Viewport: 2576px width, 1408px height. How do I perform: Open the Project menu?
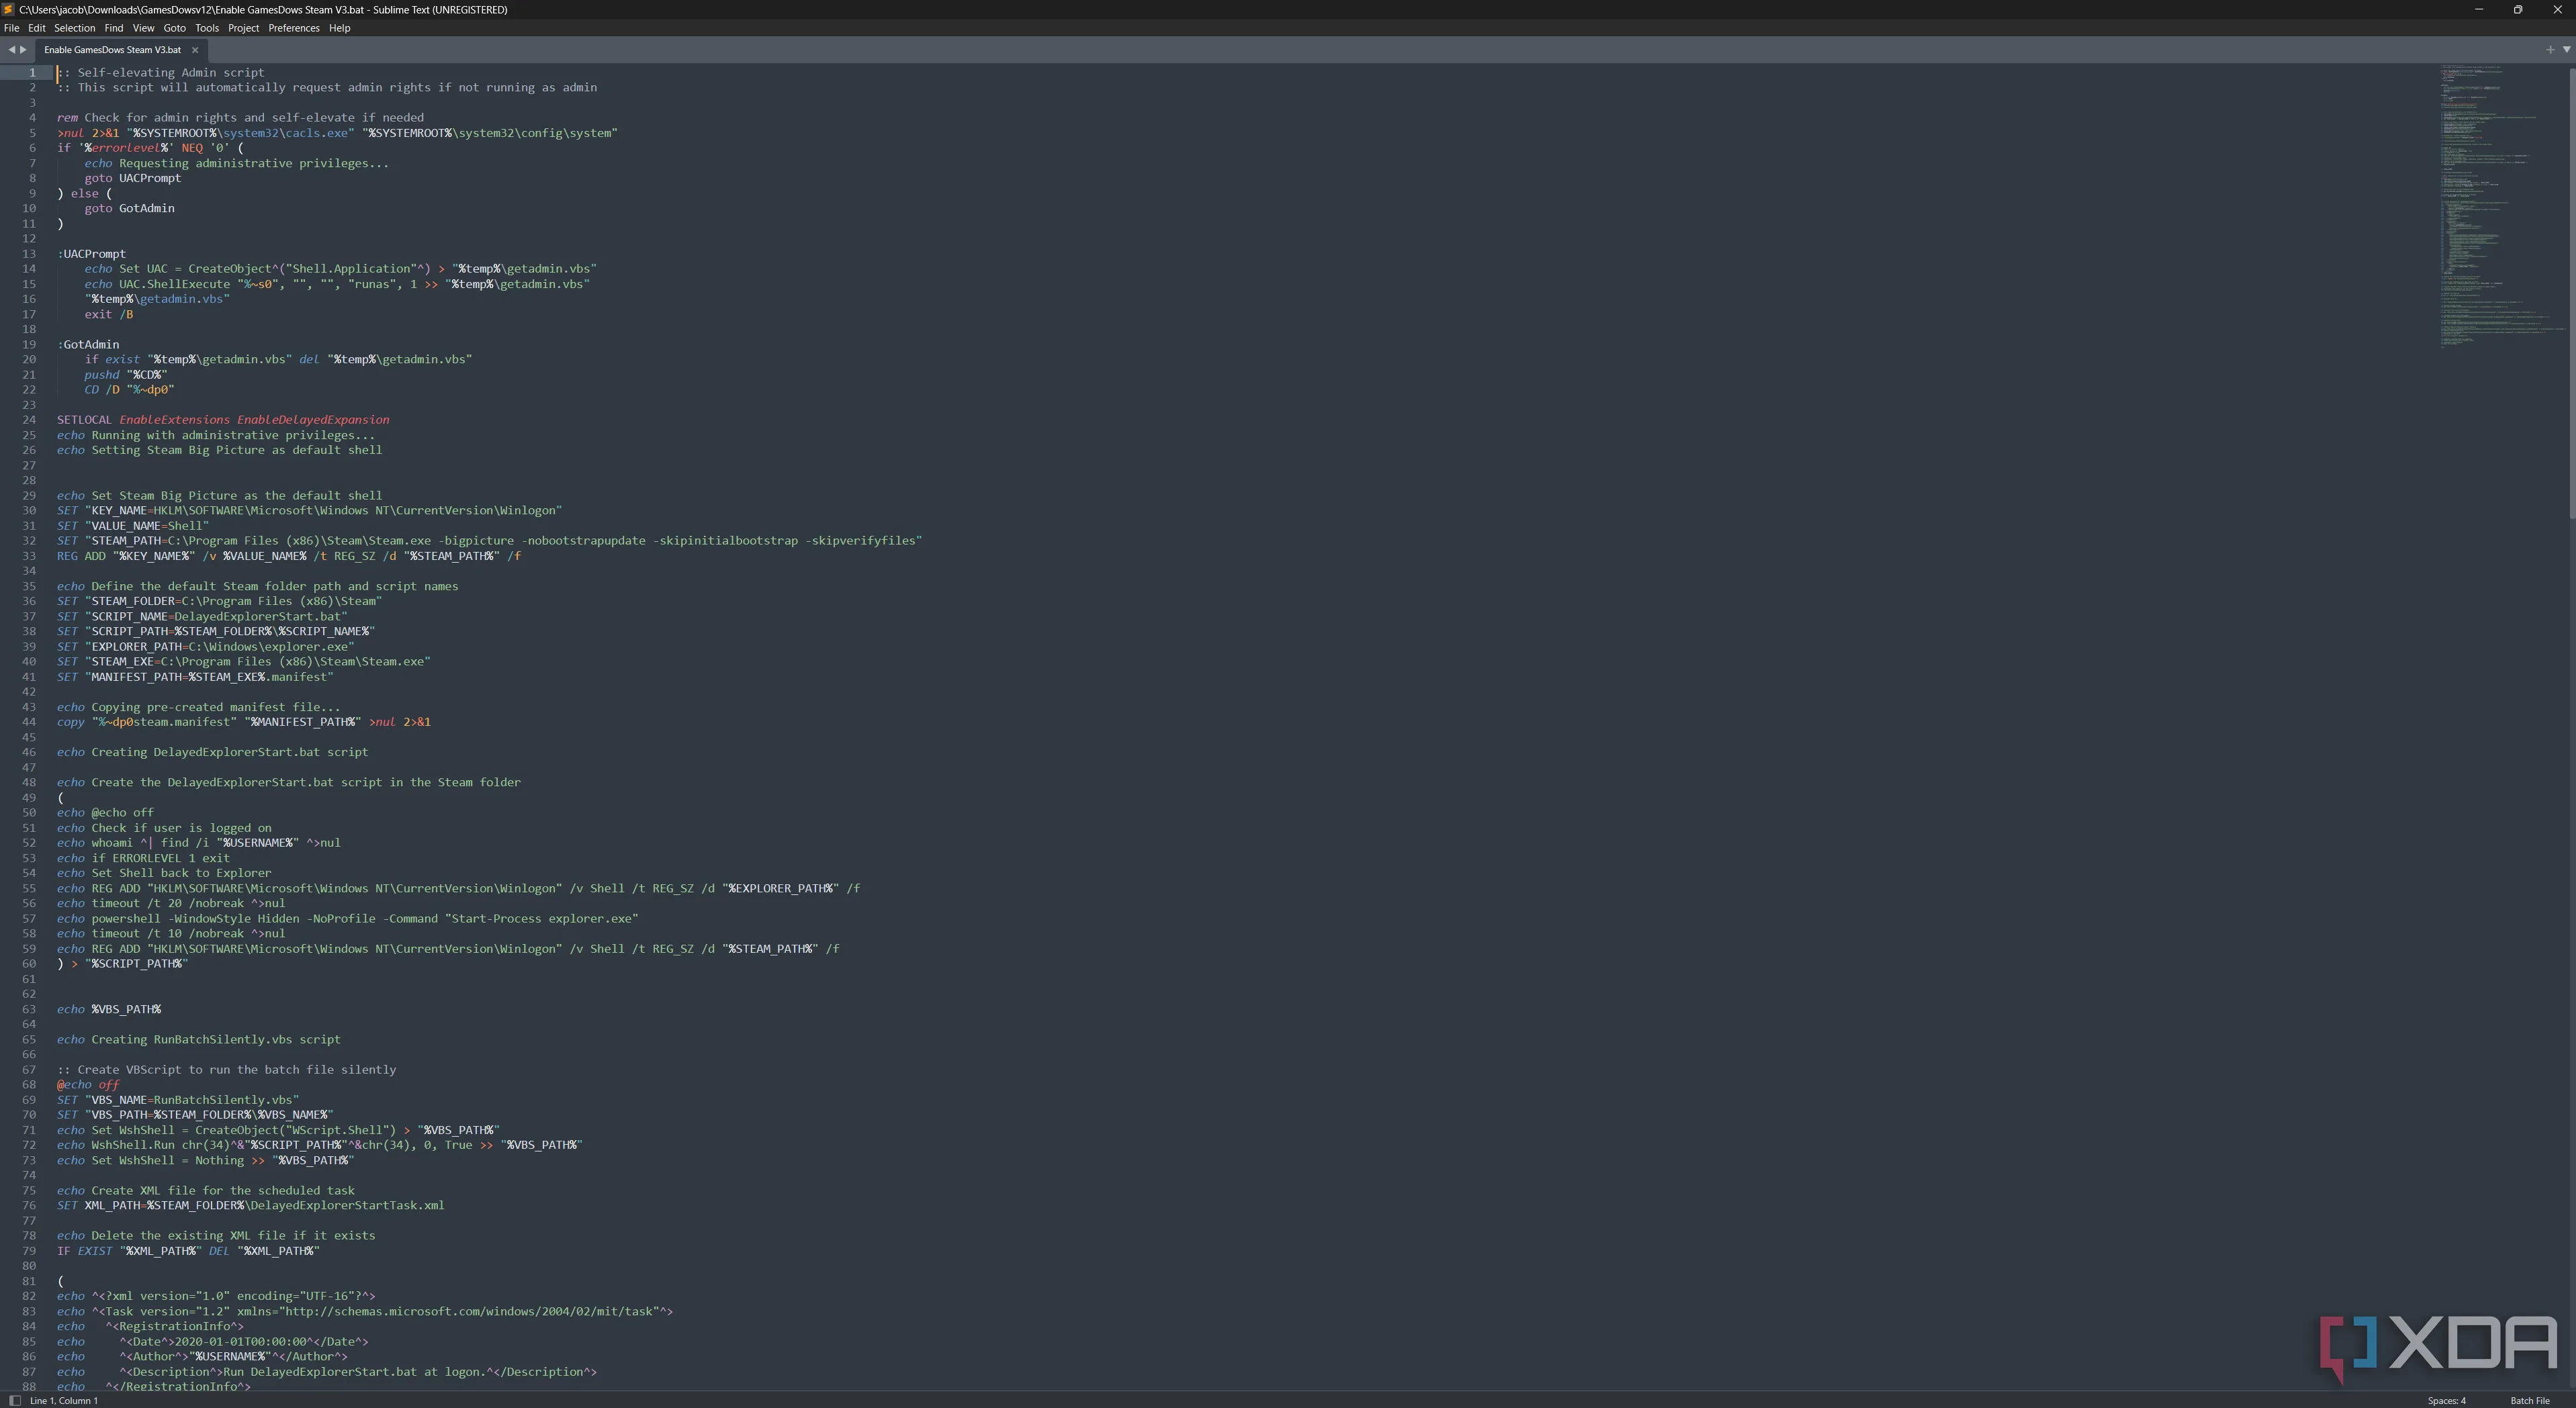[244, 28]
